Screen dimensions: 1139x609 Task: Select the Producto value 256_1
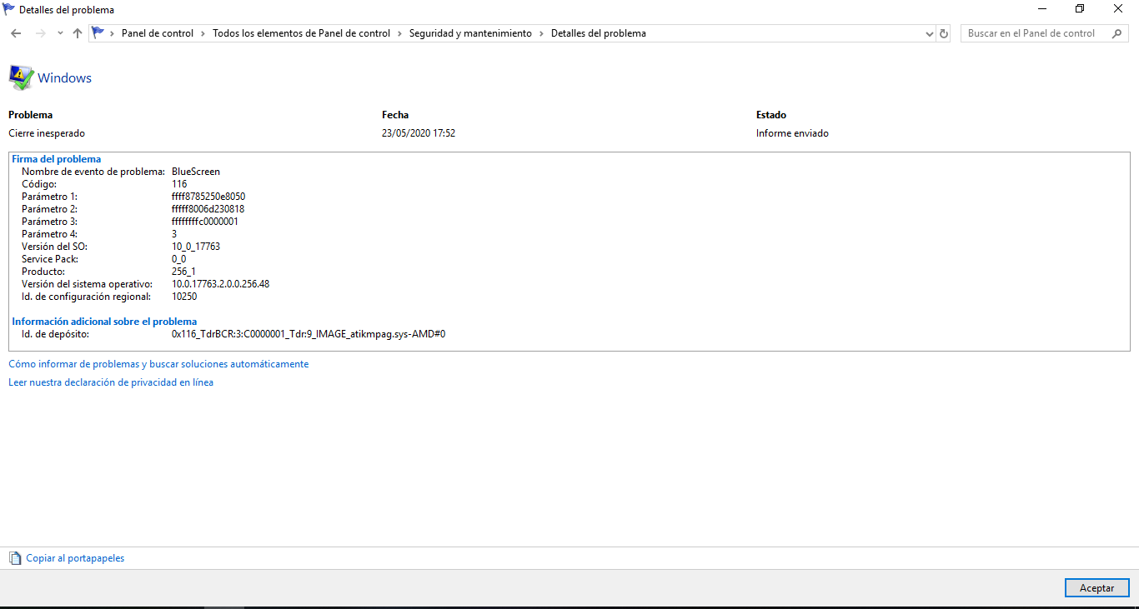(183, 272)
